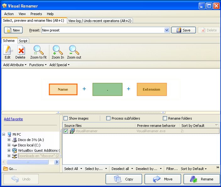Select the 'Select, preview and rename files' tab
Viewport: 221px width, 187px height.
pyautogui.click(x=34, y=20)
